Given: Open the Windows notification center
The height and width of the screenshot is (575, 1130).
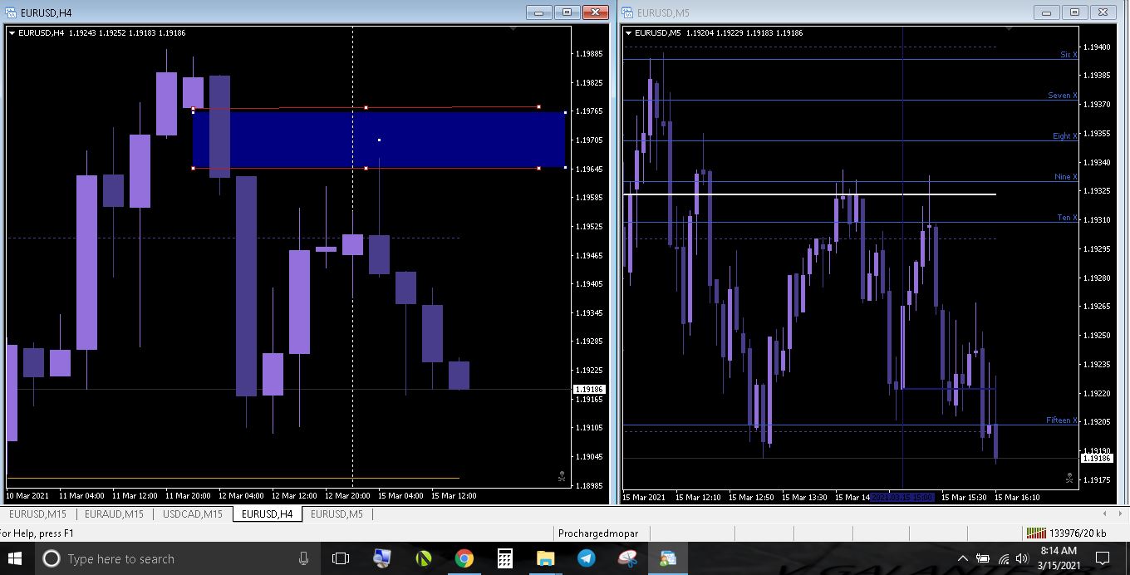Looking at the screenshot, I should coord(1103,558).
